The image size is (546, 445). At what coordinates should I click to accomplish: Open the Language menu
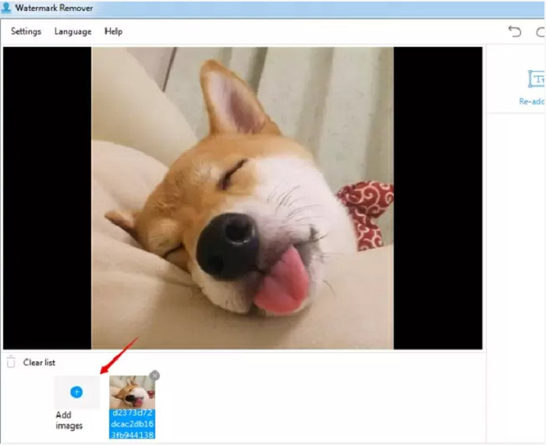[x=73, y=32]
